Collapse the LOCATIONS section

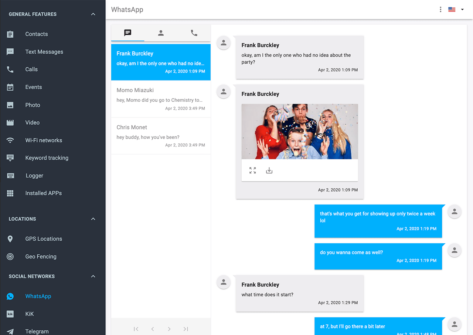point(93,219)
